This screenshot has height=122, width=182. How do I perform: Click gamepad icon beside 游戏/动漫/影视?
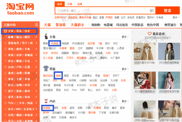click(x=5, y=73)
